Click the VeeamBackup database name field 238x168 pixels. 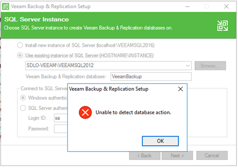tap(151, 77)
